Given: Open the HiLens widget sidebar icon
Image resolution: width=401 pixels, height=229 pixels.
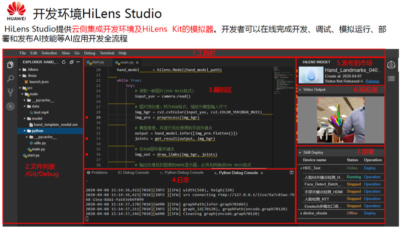Looking at the screenshot, I should tap(391, 65).
